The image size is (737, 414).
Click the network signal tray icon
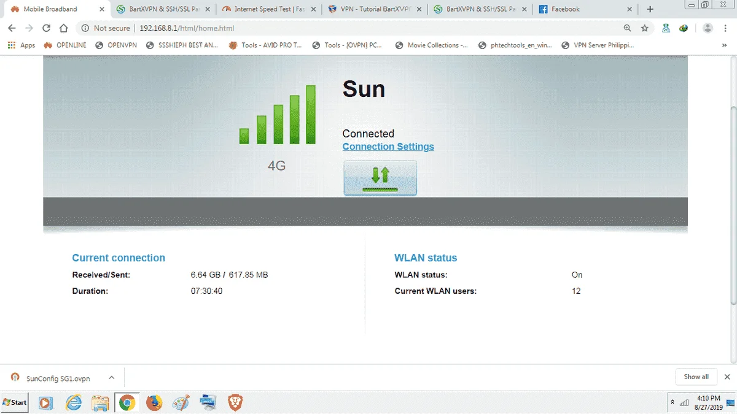pyautogui.click(x=684, y=402)
